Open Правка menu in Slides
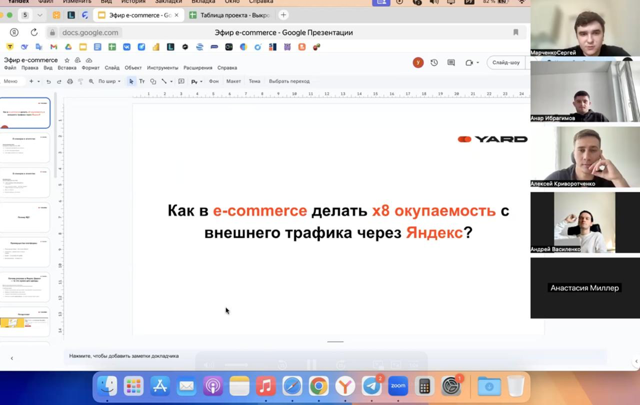640x405 pixels. tap(30, 68)
